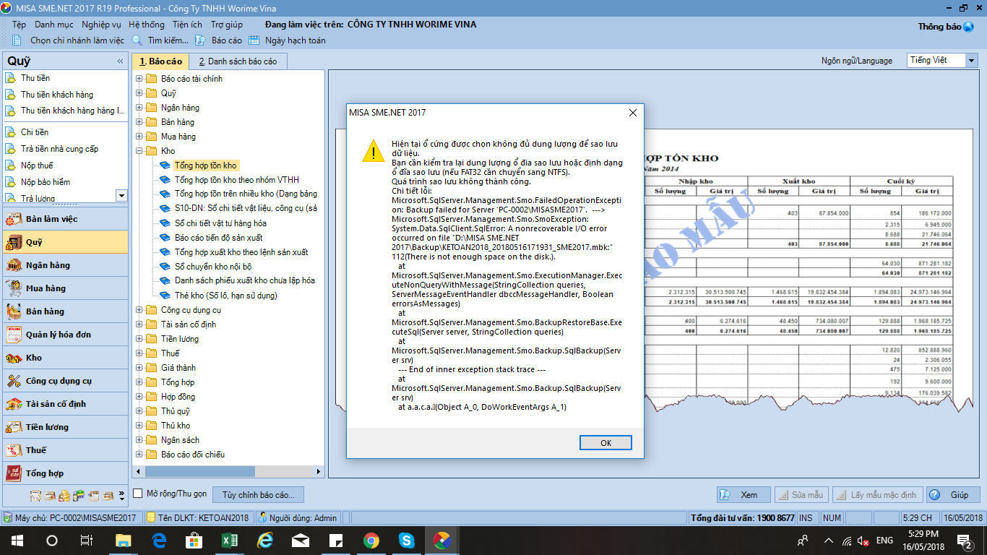Click the Máy chủ server status icon
The image size is (987, 555).
tap(8, 518)
